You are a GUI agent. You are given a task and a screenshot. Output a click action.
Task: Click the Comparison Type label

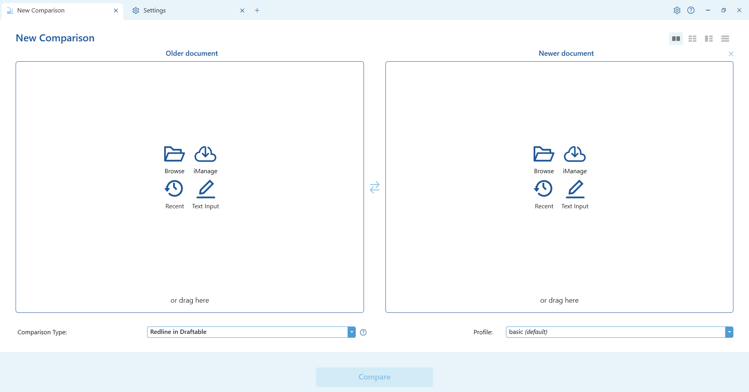42,332
